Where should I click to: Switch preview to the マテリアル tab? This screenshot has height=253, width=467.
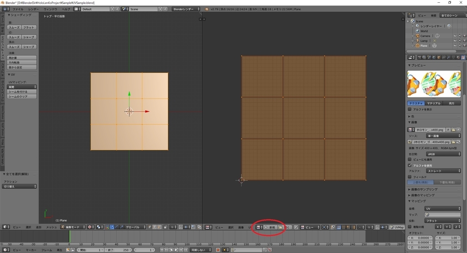(434, 103)
